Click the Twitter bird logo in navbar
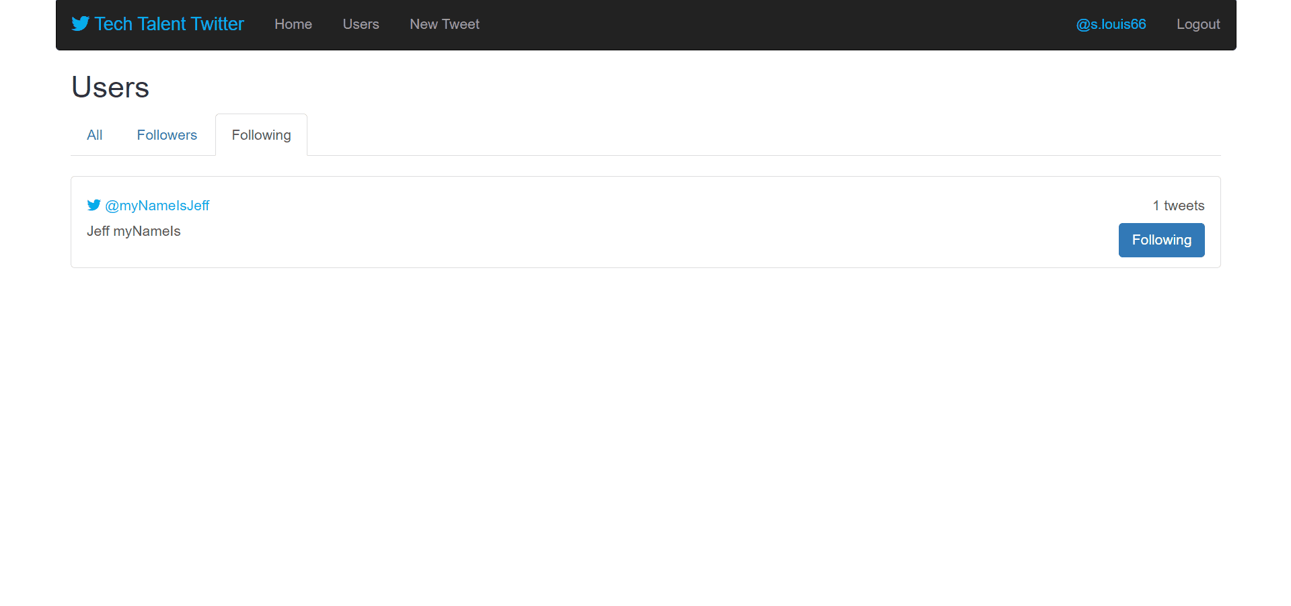 click(x=80, y=24)
